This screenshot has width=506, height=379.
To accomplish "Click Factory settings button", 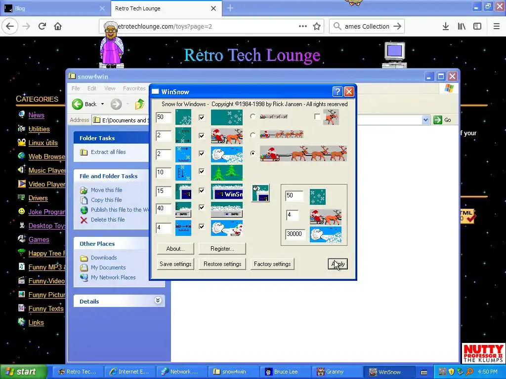I will 272,264.
